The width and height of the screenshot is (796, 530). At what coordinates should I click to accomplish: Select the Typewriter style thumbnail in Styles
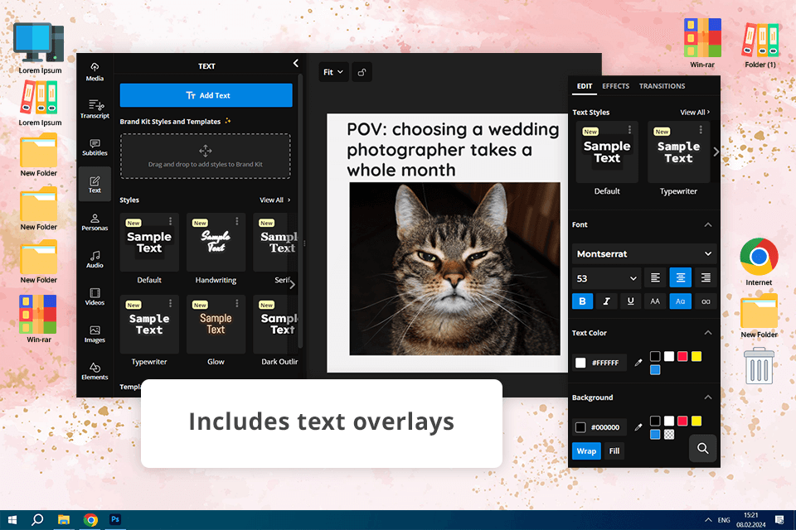point(149,325)
